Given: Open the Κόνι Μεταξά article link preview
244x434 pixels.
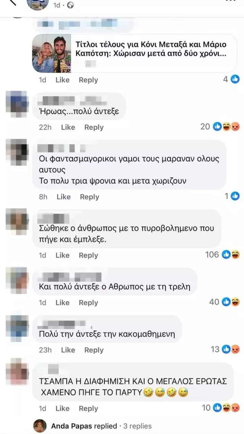Looking at the screenshot, I should tap(135, 53).
